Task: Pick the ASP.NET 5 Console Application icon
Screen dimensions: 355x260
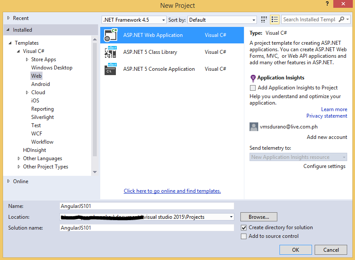Action: (x=111, y=69)
